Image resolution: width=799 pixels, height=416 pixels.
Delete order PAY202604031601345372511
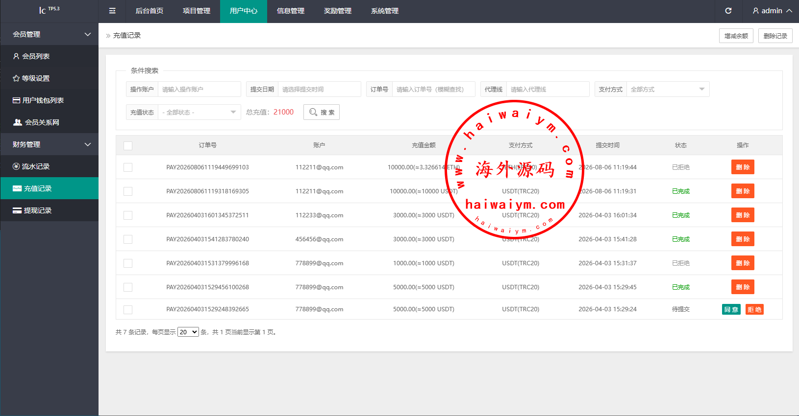[743, 215]
